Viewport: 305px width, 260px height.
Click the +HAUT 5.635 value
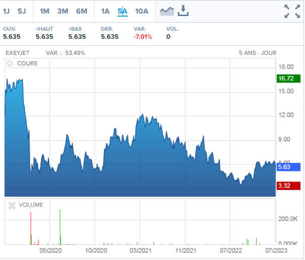point(44,37)
